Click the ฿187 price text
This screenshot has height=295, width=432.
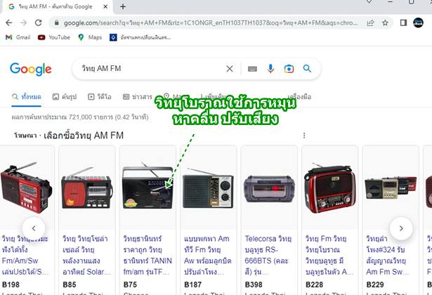(193, 284)
